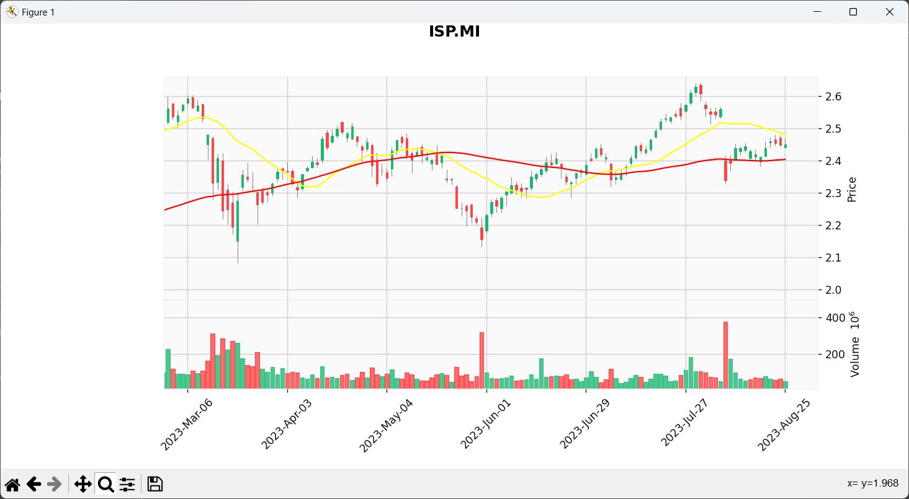Click the 2023-Mar-06 date label
The image size is (909, 499).
tap(187, 424)
